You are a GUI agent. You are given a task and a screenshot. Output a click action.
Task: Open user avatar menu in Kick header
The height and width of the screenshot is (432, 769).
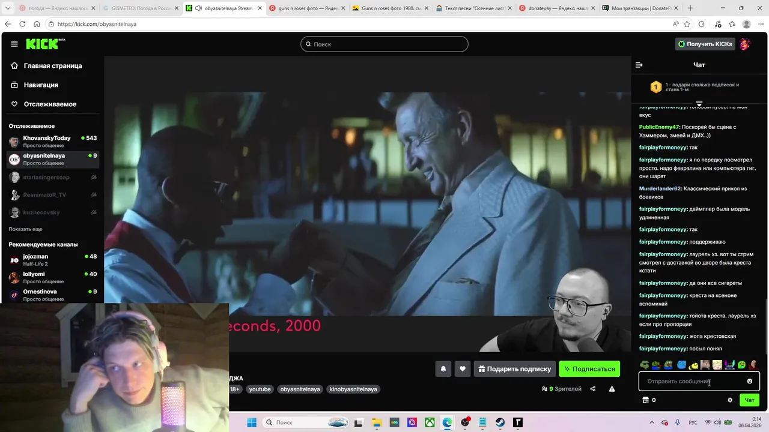[x=745, y=44]
